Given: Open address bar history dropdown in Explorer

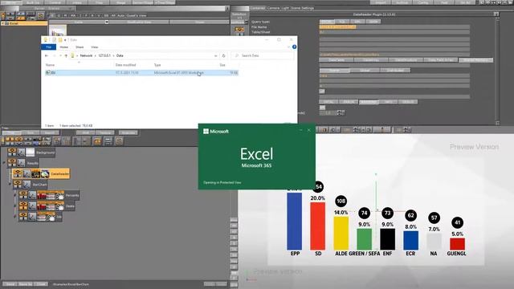Looking at the screenshot, I should [215, 55].
